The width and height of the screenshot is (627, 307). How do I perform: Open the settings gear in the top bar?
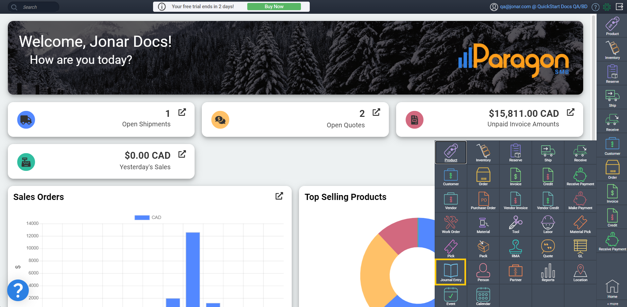(607, 7)
